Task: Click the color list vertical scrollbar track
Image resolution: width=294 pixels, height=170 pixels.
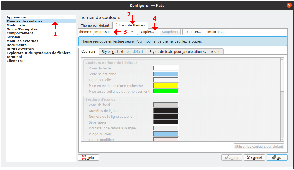Action: click(282, 115)
